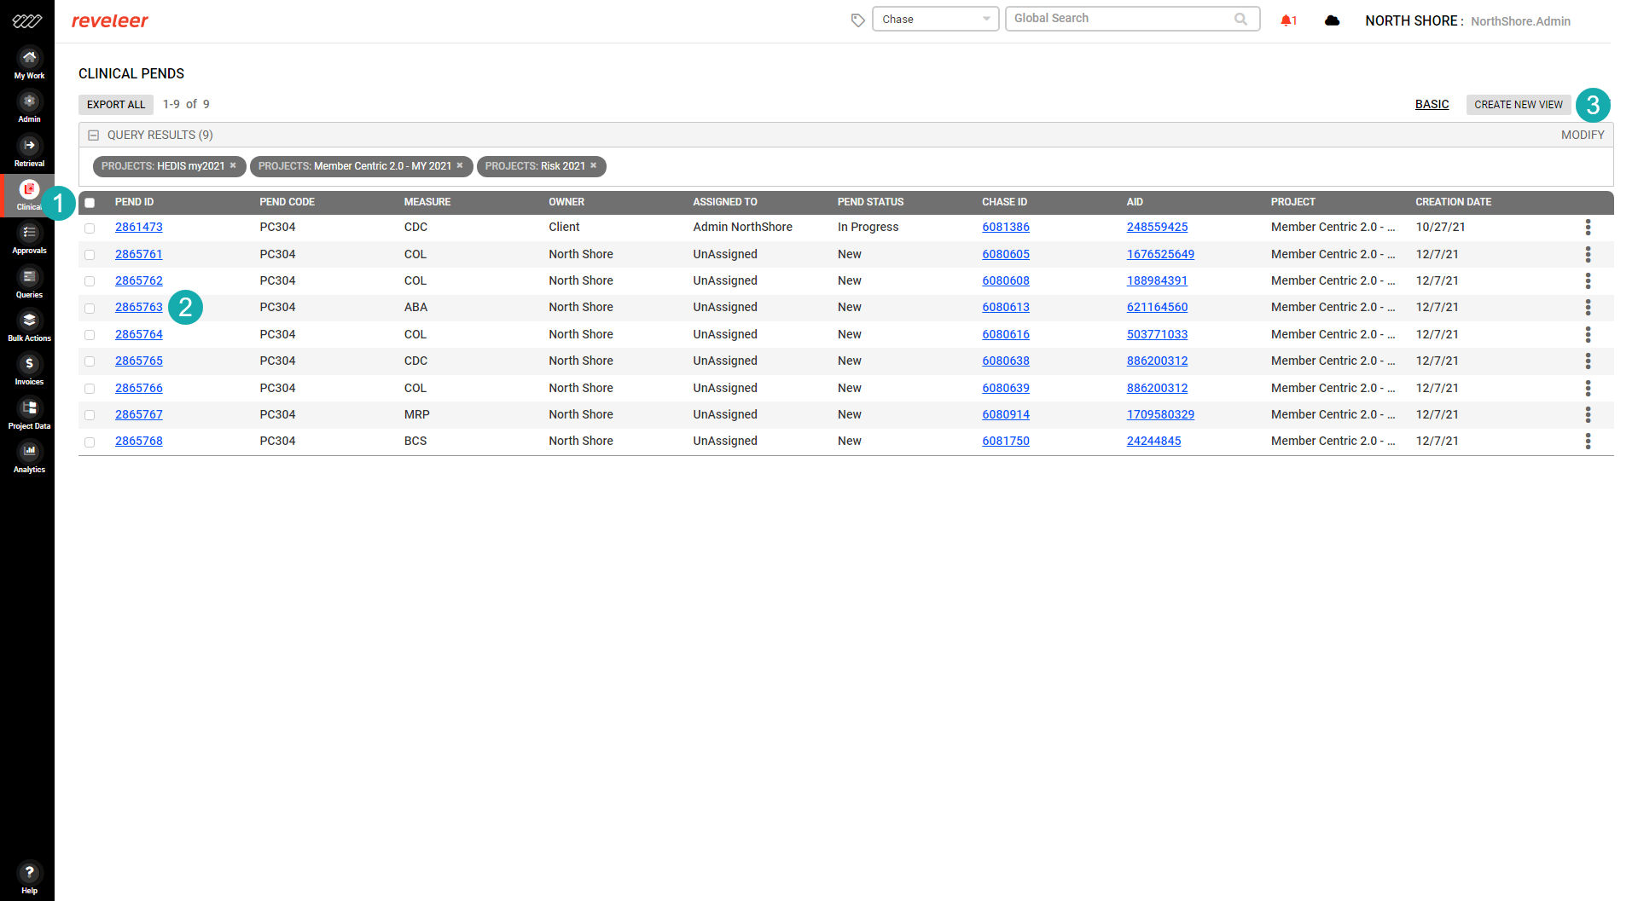This screenshot has width=1638, height=901.
Task: Click the Client owner cell
Action: click(x=564, y=227)
